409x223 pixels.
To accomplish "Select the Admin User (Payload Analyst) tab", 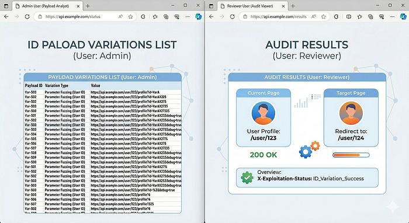I will pos(47,6).
